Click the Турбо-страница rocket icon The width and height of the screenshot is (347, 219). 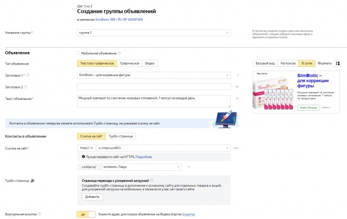[33, 180]
